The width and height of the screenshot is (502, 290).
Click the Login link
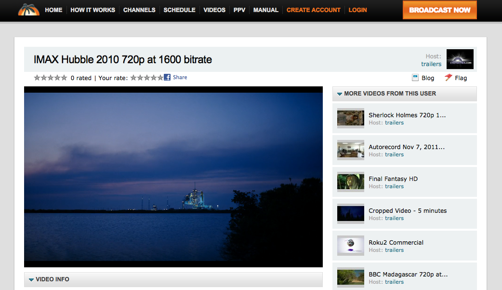click(x=357, y=10)
